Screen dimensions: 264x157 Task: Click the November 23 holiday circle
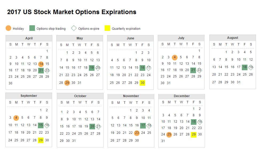(137, 133)
